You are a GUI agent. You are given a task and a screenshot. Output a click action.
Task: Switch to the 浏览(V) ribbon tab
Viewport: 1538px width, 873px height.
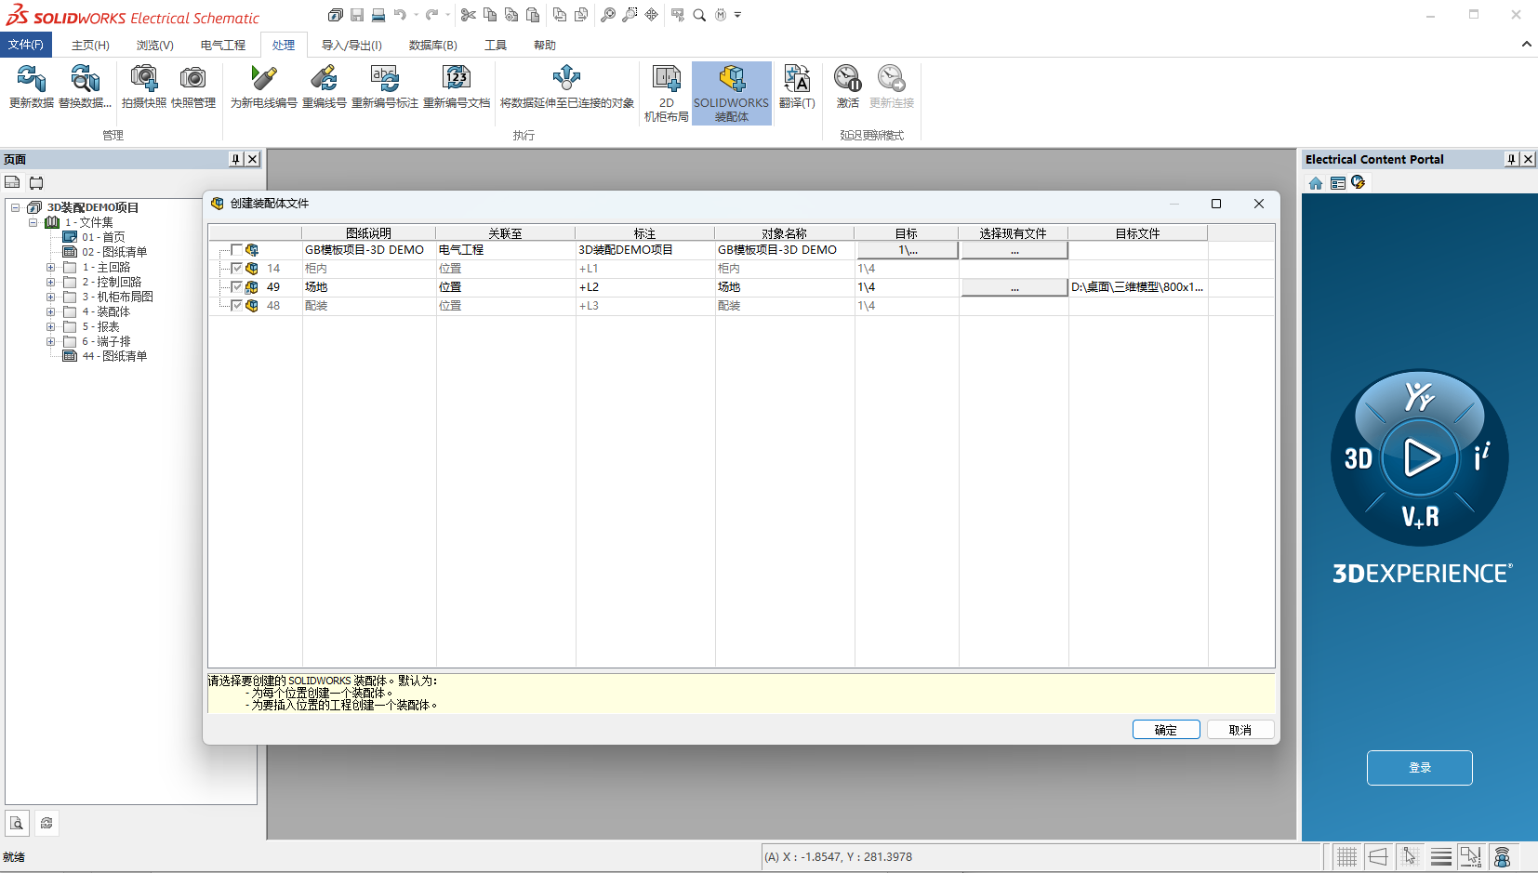pos(154,45)
